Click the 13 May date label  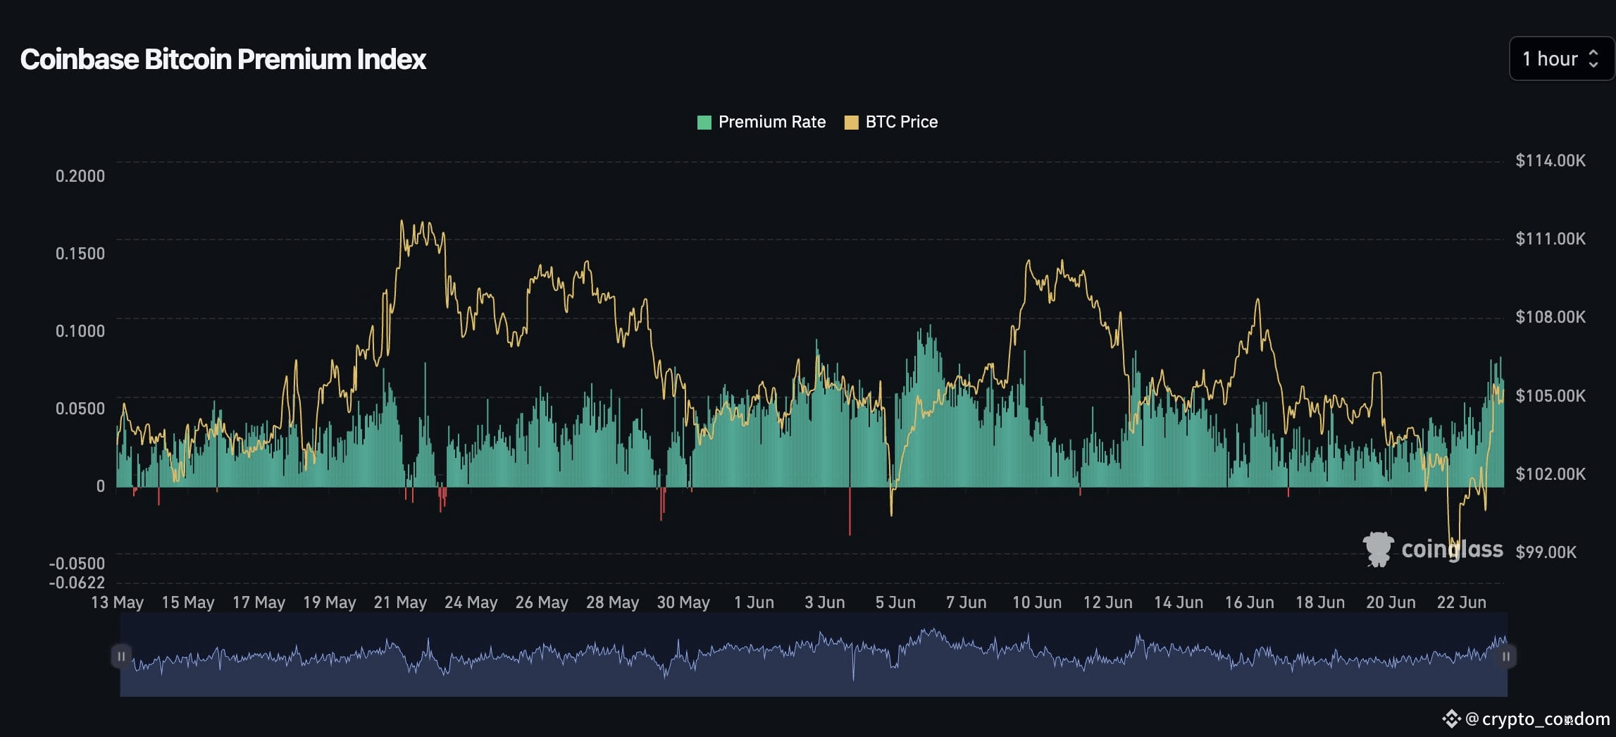118,602
